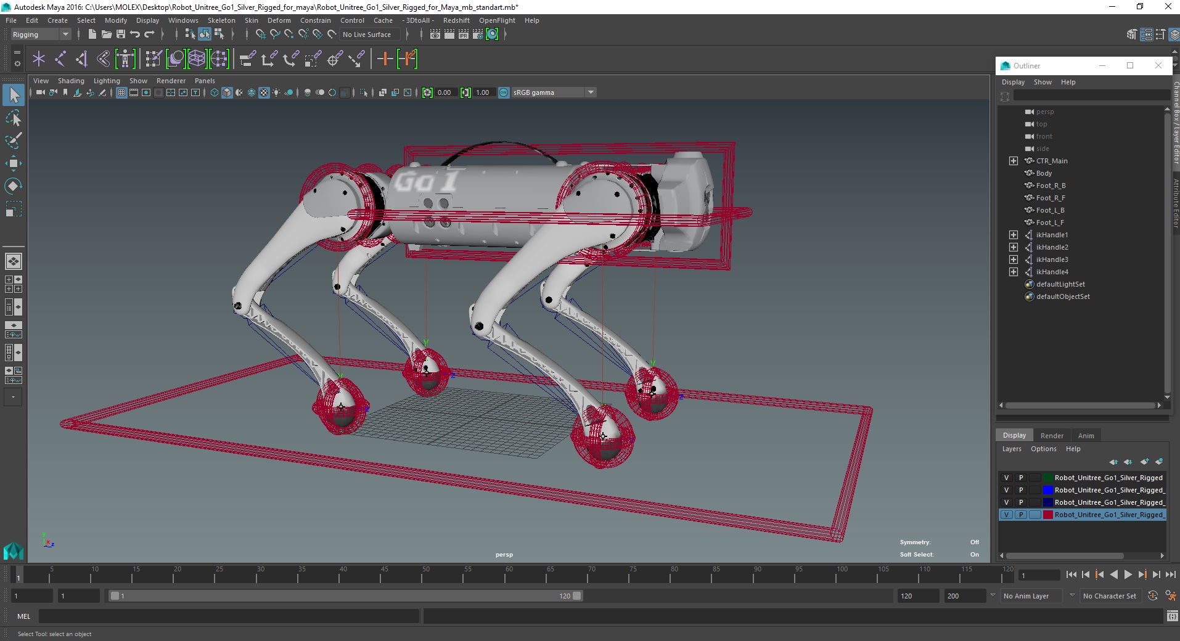Choose the Paint Selection tool
Screen dimensions: 1180x641
point(14,141)
